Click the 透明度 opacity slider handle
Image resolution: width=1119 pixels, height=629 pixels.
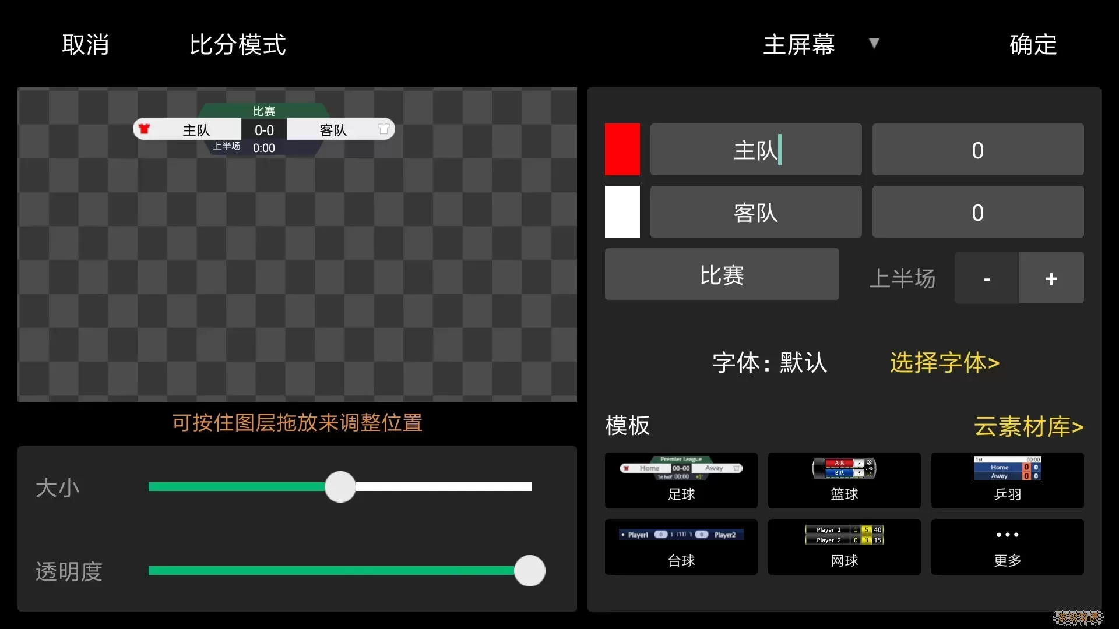tap(530, 571)
